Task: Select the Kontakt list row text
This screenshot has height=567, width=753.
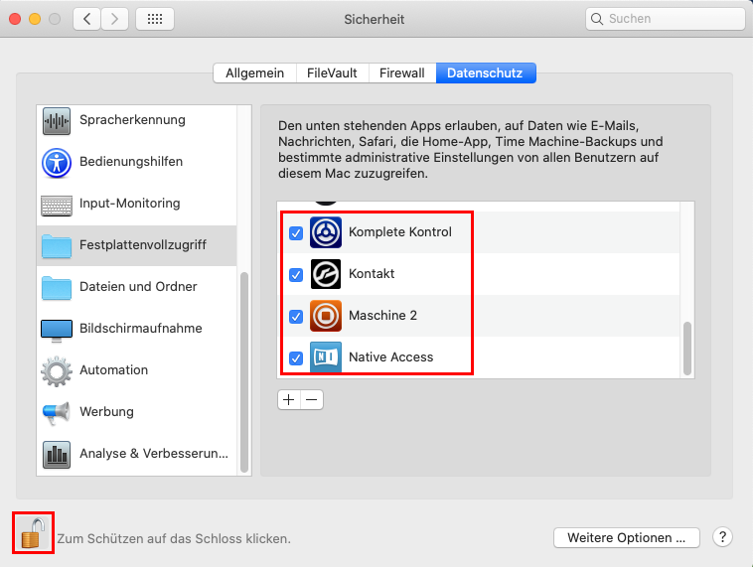Action: [x=372, y=274]
